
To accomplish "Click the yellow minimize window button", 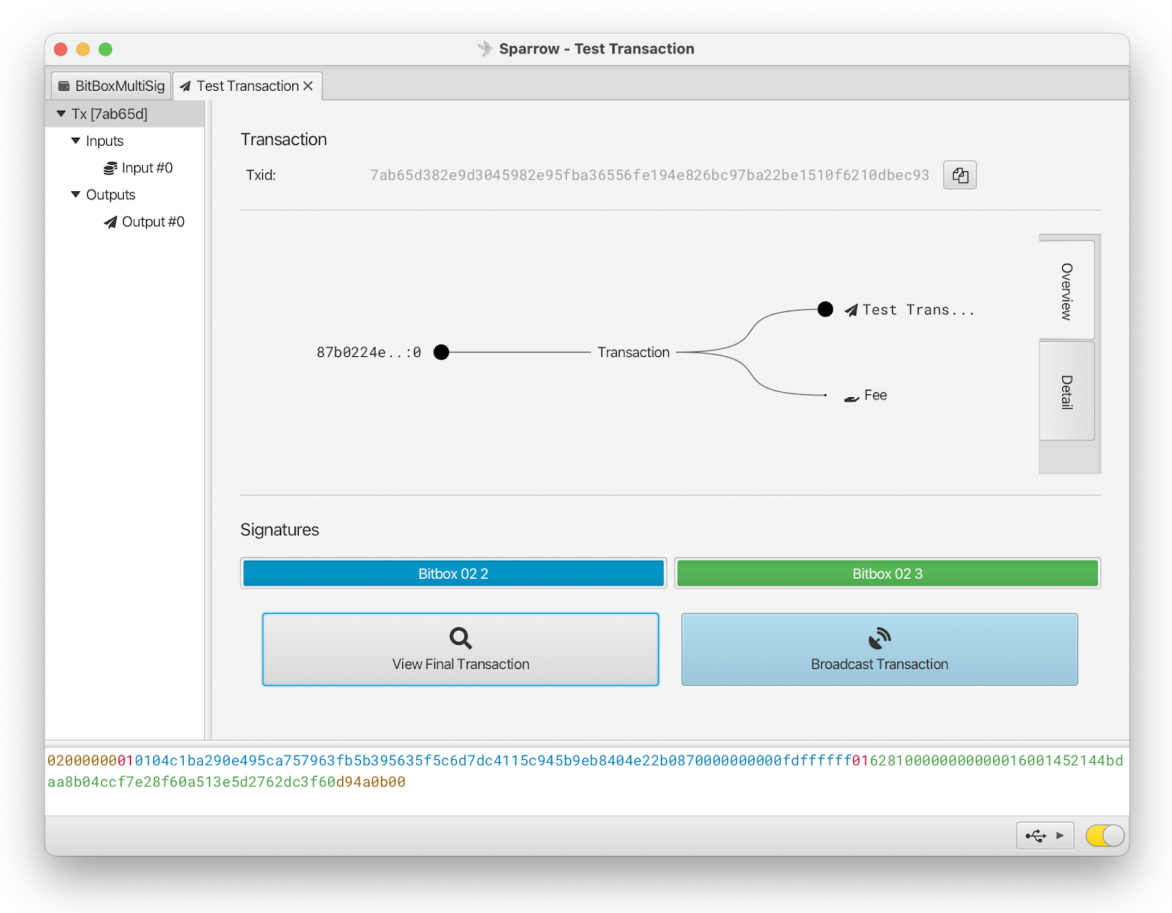I will point(83,49).
